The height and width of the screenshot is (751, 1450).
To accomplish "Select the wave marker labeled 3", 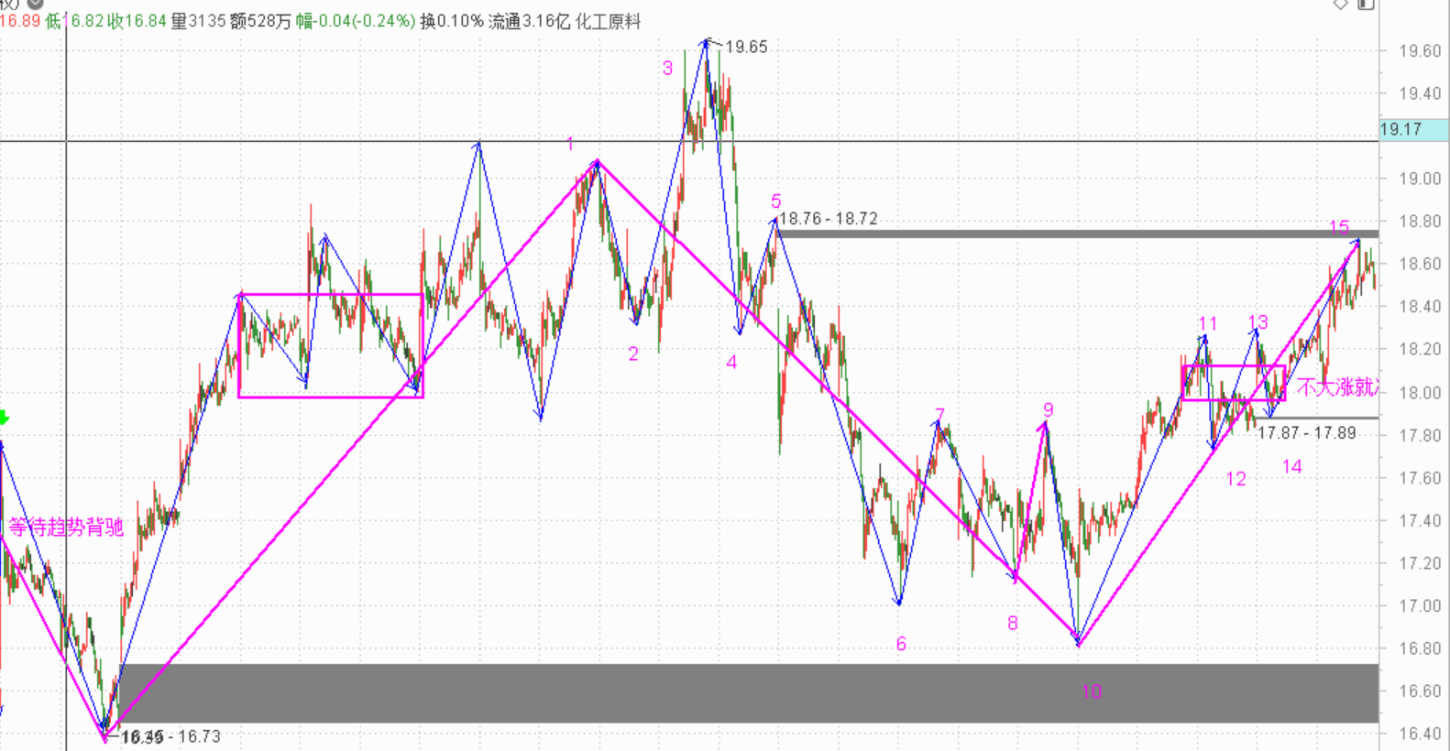I will pos(667,68).
